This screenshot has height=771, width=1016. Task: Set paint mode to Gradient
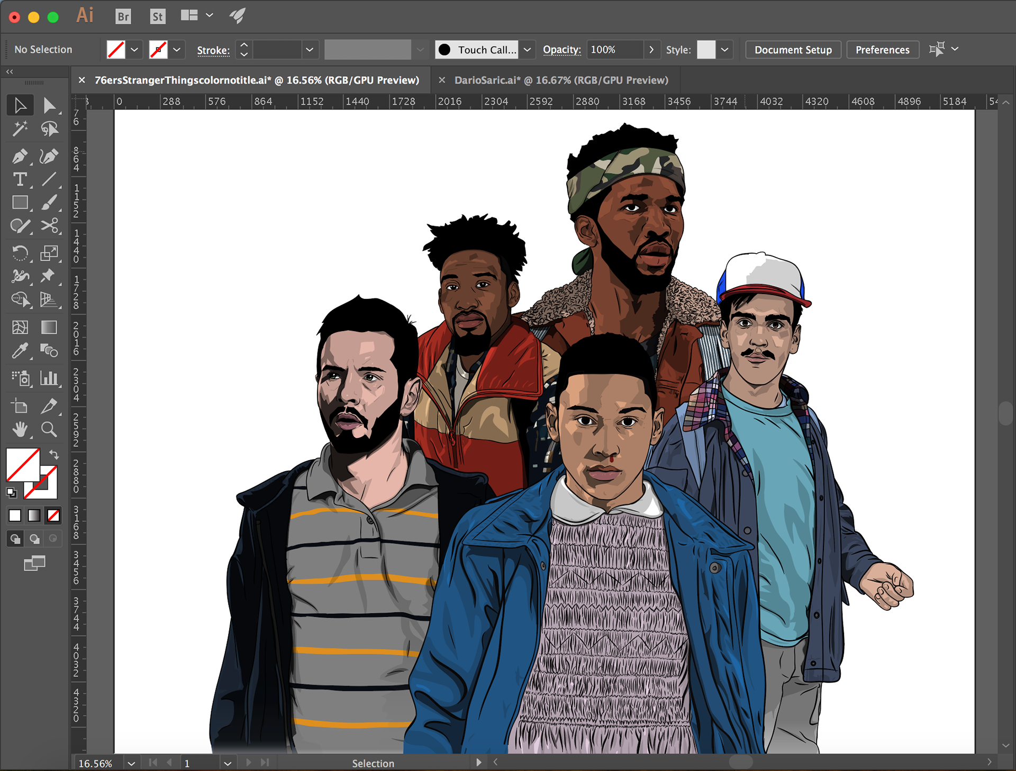click(x=34, y=515)
